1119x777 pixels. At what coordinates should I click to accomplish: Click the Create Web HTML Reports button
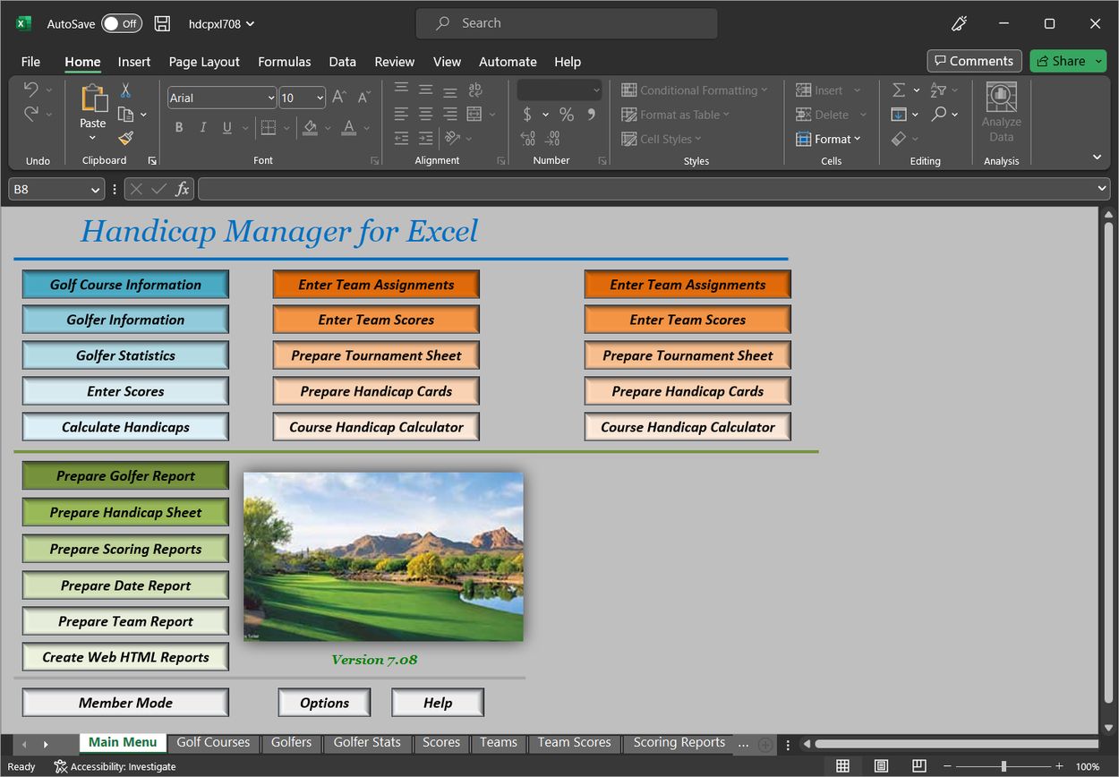(x=125, y=657)
